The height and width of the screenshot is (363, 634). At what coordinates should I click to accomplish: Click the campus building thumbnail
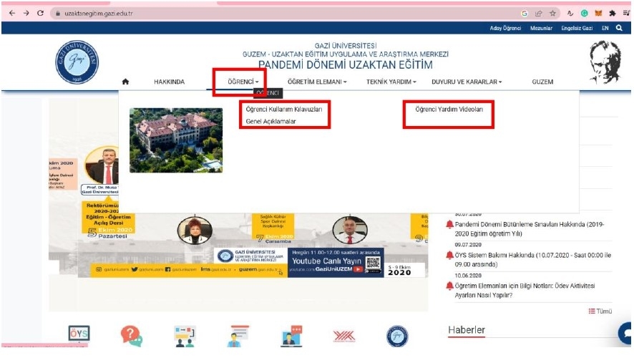176,140
